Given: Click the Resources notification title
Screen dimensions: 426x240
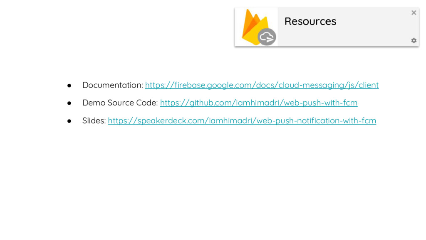Looking at the screenshot, I should pyautogui.click(x=310, y=21).
